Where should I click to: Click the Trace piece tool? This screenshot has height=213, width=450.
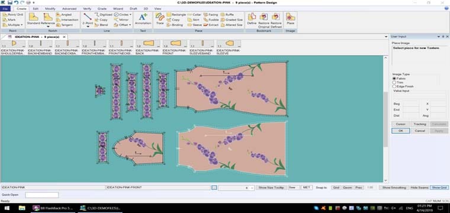click(x=160, y=19)
